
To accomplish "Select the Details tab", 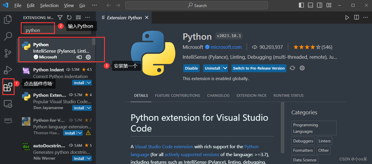I will (141, 96).
